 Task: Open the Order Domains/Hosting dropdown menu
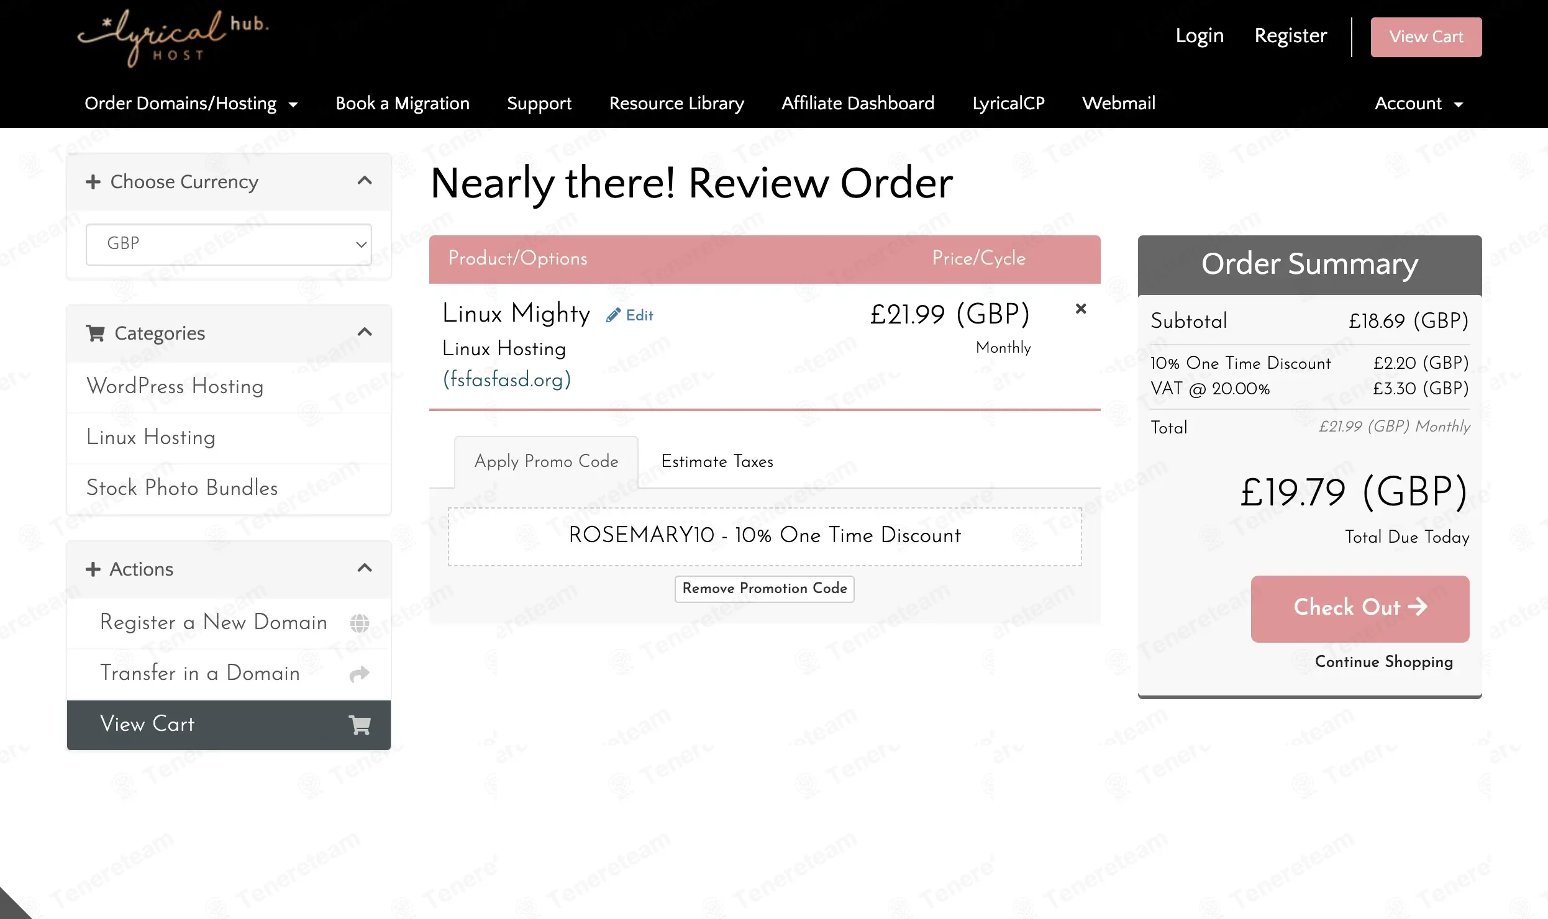pos(191,103)
